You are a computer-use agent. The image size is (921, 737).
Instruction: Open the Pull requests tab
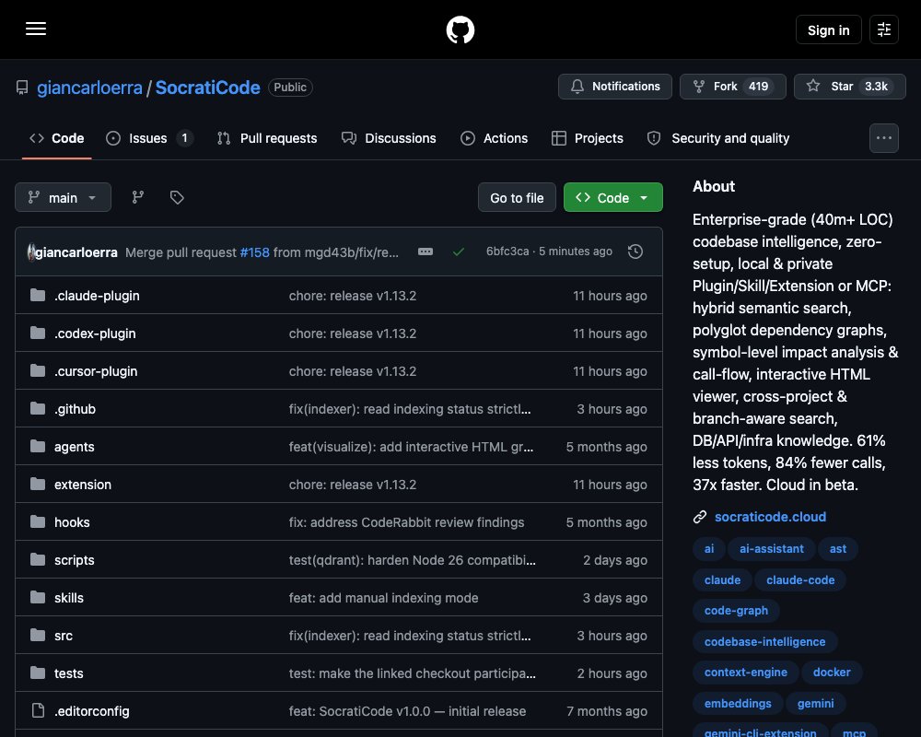[x=267, y=138]
